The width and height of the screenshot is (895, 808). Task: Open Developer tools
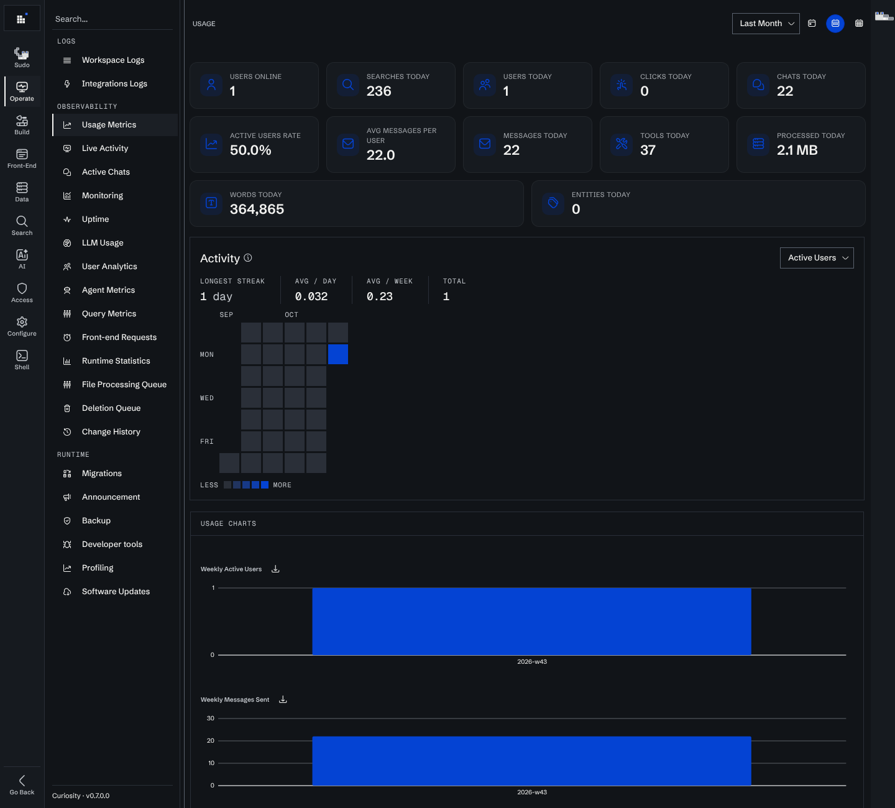115,544
